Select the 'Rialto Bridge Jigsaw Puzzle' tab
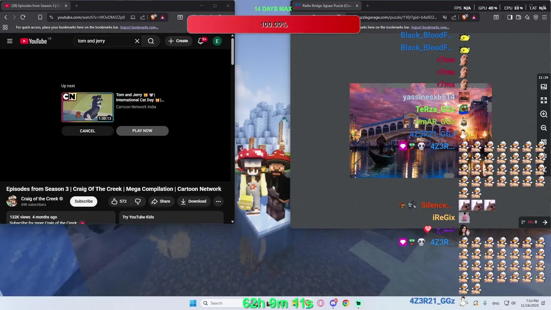Image resolution: width=551 pixels, height=310 pixels. click(326, 6)
